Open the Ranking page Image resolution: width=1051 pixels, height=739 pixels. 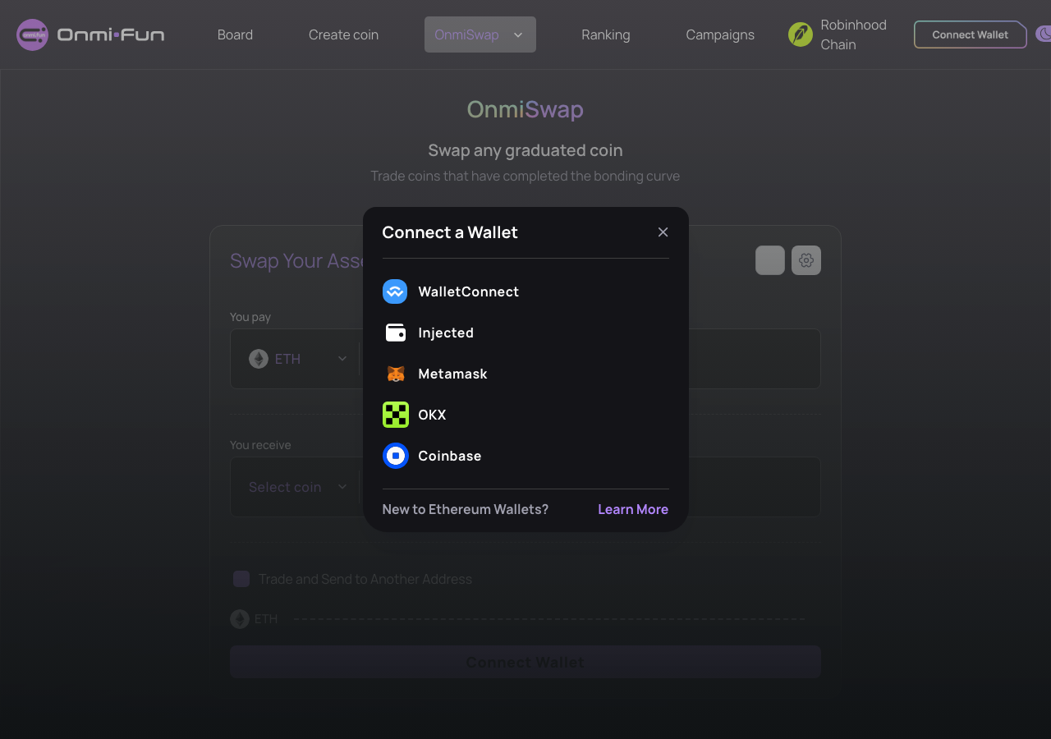[606, 34]
